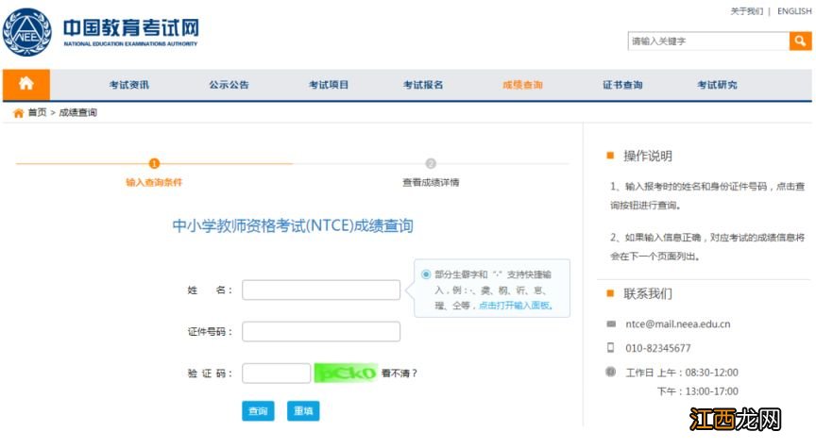The height and width of the screenshot is (448, 816).
Task: Open the 公示公告 menu
Action: coord(229,85)
